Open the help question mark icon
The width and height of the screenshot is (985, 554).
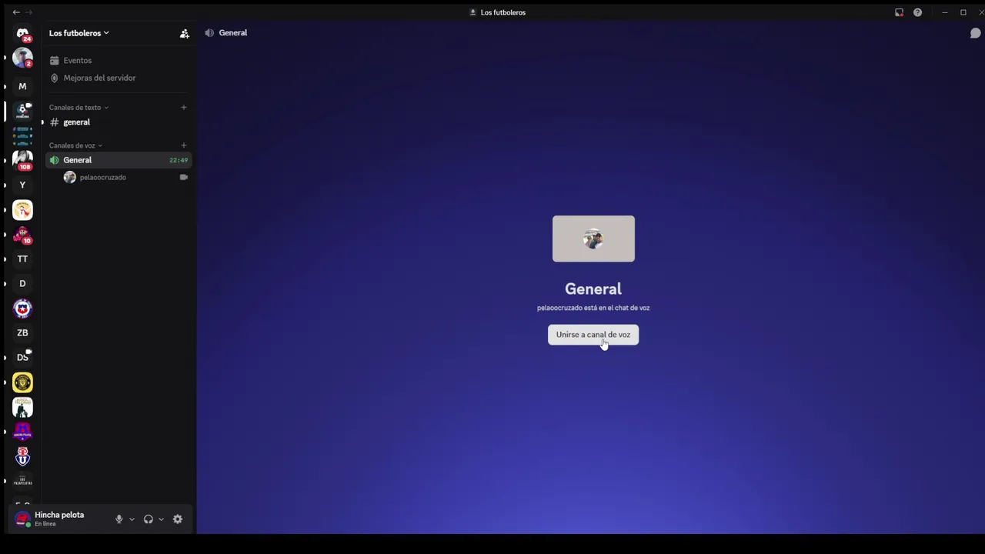coord(917,12)
